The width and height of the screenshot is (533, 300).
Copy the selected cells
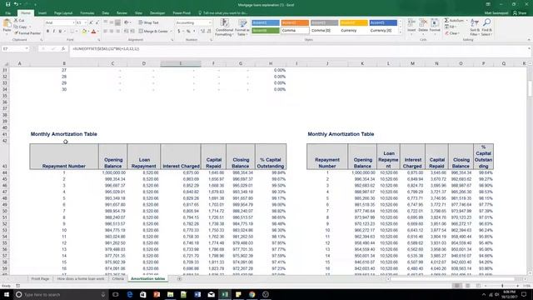[21, 27]
